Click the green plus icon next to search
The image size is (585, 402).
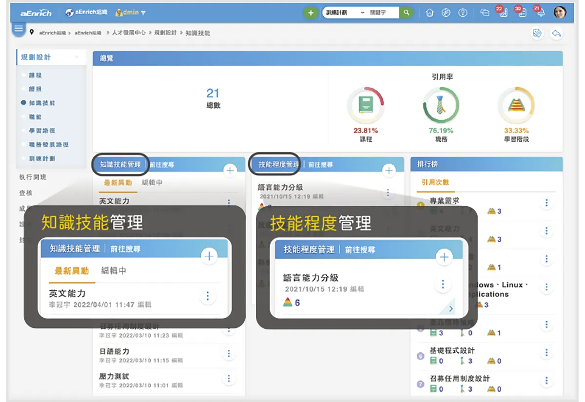(x=311, y=12)
